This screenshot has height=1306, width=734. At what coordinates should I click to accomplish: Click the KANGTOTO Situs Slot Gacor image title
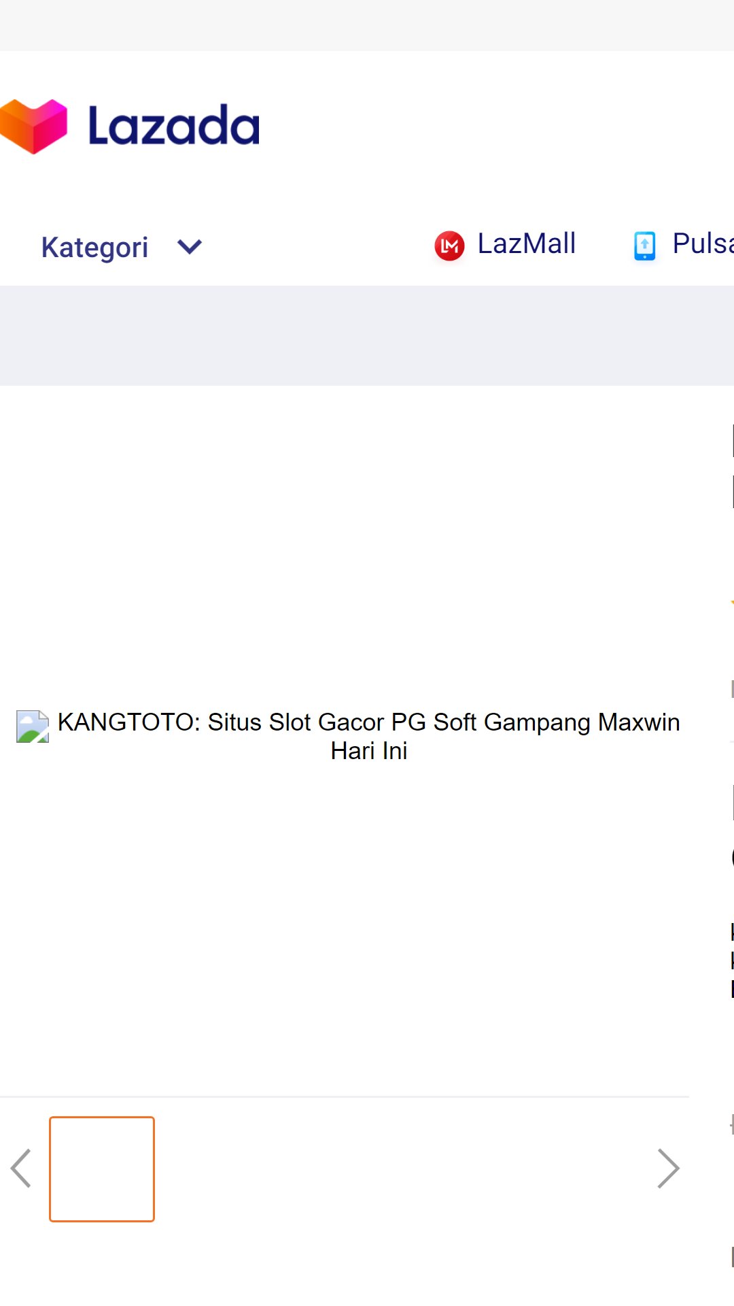[x=368, y=722]
